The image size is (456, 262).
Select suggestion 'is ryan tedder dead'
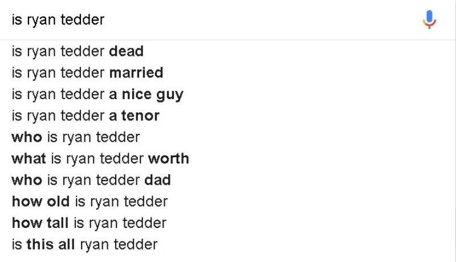pyautogui.click(x=78, y=51)
